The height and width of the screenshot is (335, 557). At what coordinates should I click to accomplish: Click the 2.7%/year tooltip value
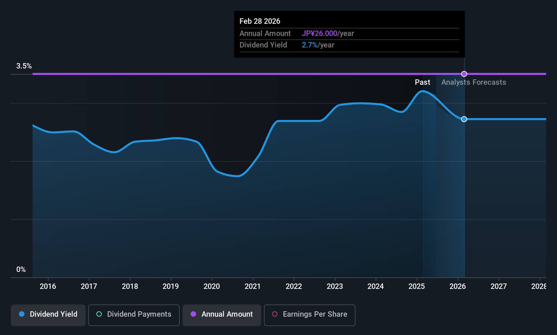318,45
